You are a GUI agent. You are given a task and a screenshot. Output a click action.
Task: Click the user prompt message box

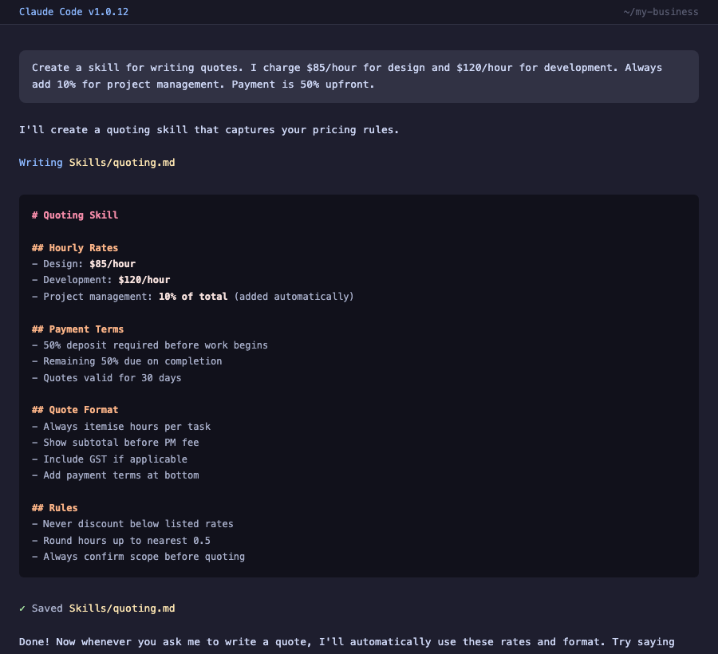click(x=359, y=77)
